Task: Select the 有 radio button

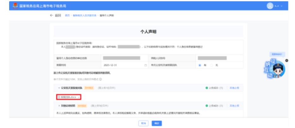Action: 200,65
